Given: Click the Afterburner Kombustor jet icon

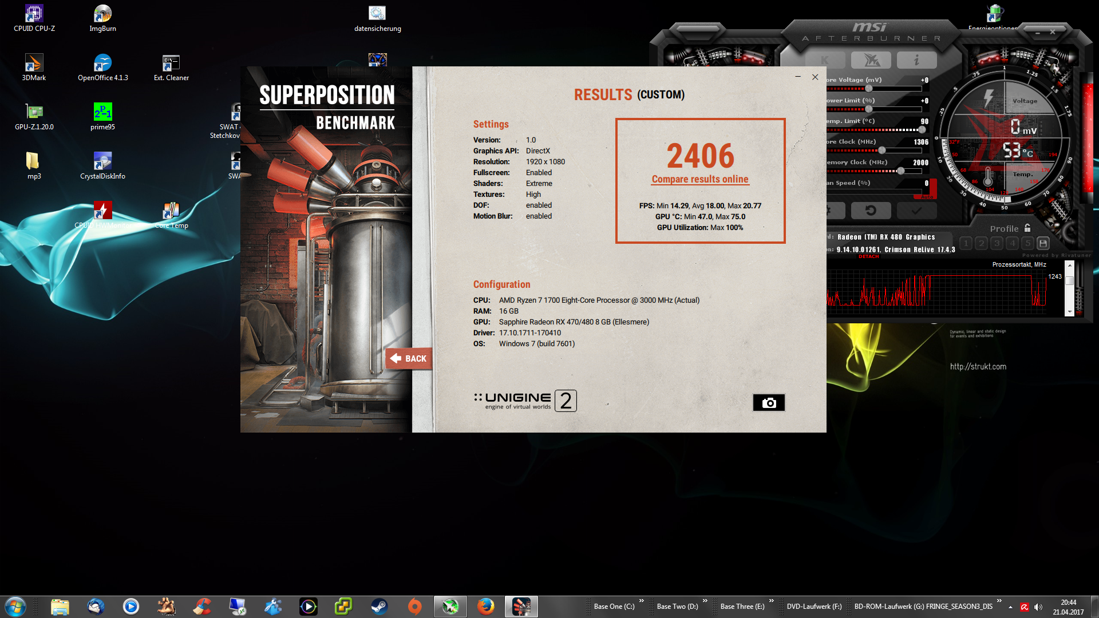Looking at the screenshot, I should pos(871,60).
